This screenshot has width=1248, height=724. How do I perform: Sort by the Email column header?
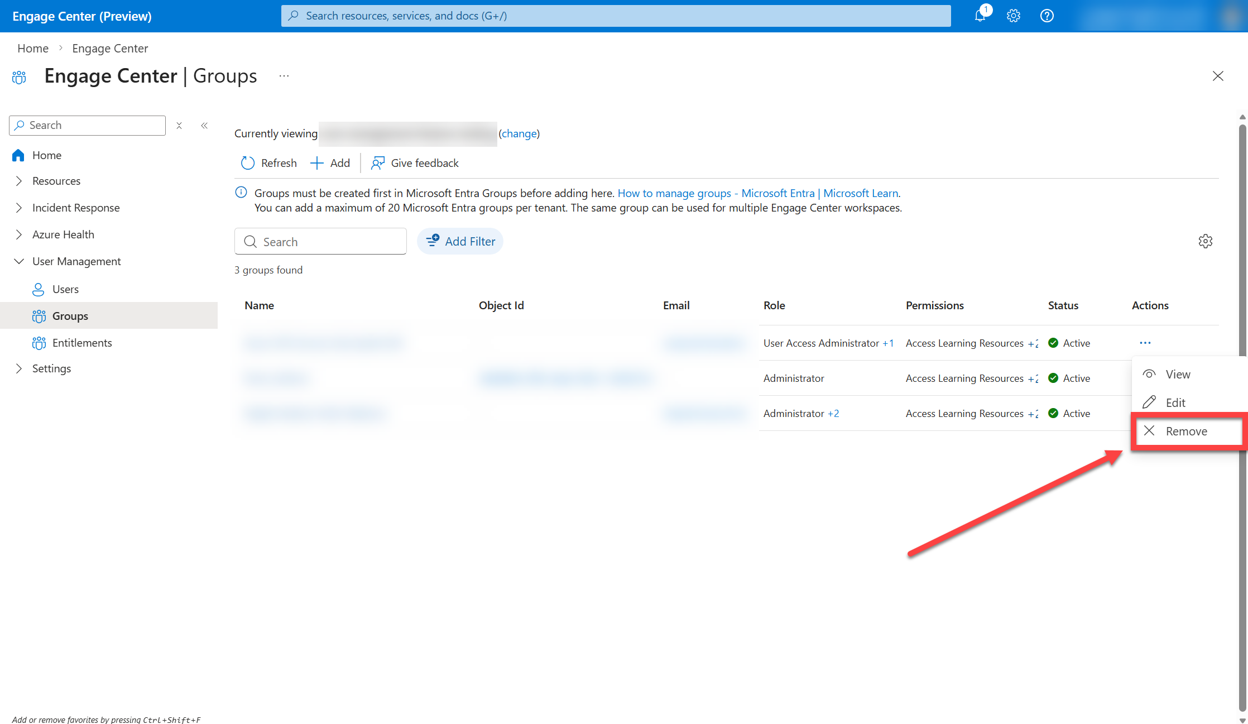click(676, 305)
